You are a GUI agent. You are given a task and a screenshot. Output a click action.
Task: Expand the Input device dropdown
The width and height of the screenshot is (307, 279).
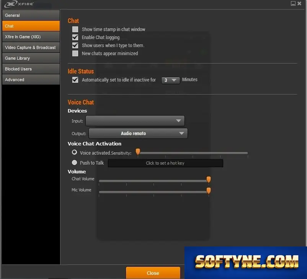coord(135,121)
